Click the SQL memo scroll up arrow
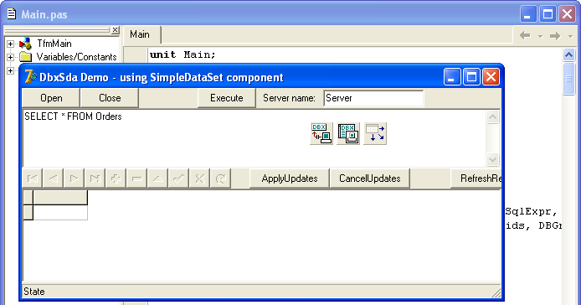The image size is (581, 305). [492, 117]
